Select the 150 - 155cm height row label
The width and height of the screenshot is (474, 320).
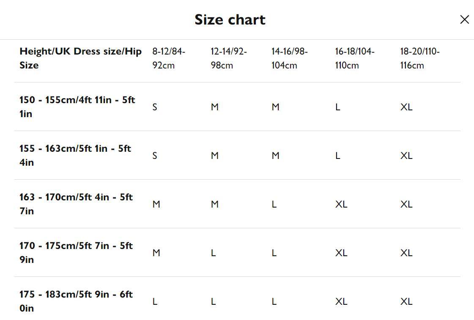77,107
